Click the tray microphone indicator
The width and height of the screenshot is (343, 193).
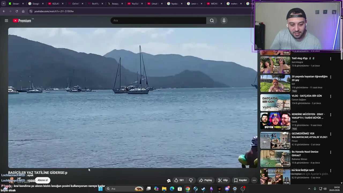coord(315,189)
